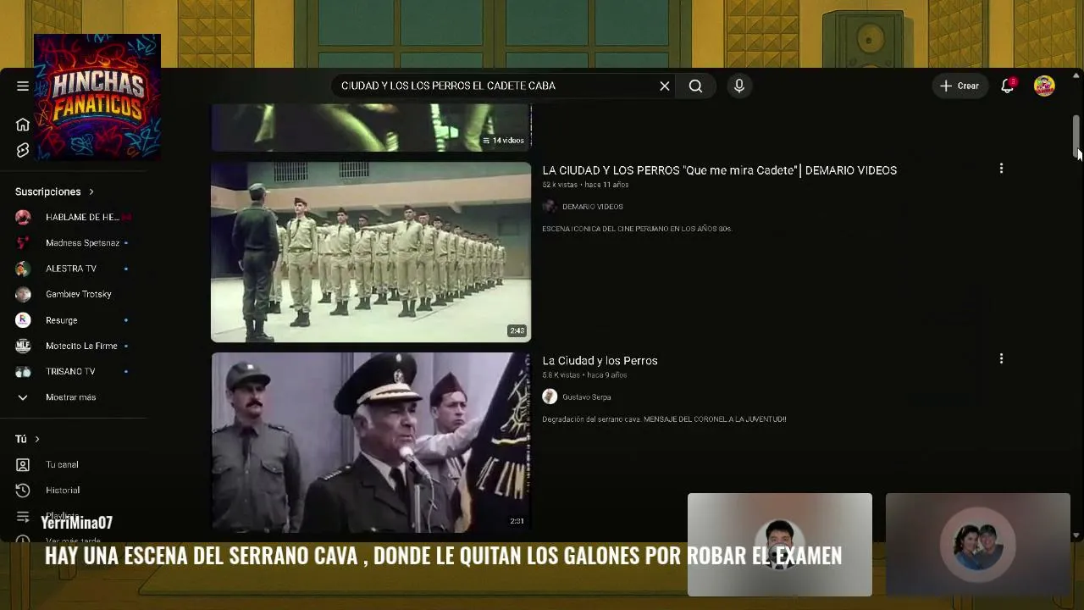1084x610 pixels.
Task: Click description "Degradación del serrano cava"
Action: click(x=664, y=419)
